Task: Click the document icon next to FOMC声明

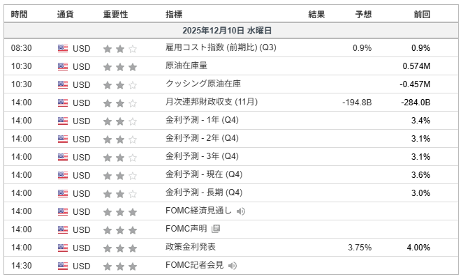Action: [216, 229]
